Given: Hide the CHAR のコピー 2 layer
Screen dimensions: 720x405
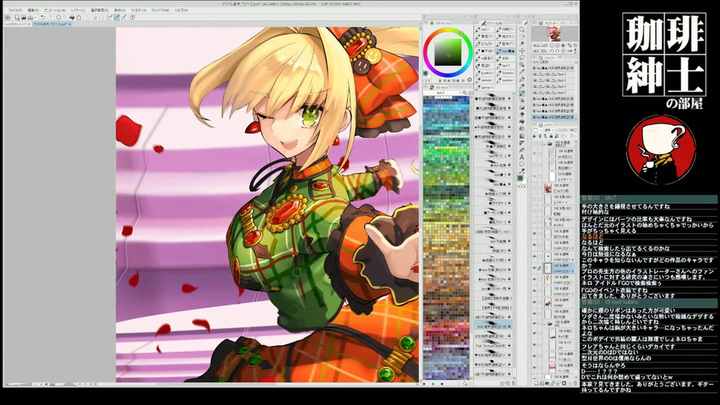Looking at the screenshot, I should pos(534,291).
